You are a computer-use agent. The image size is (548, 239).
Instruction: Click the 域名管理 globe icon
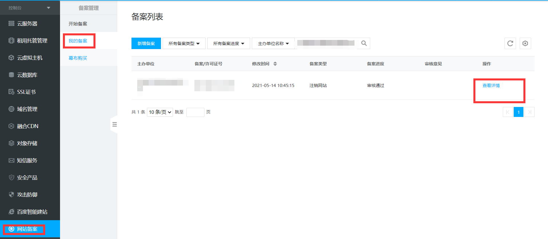pos(11,109)
